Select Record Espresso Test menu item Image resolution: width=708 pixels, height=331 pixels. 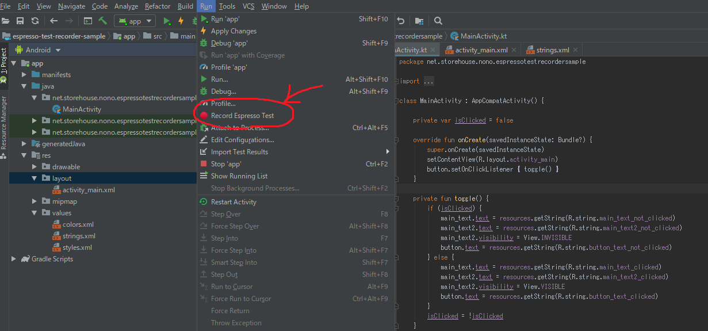(x=242, y=116)
